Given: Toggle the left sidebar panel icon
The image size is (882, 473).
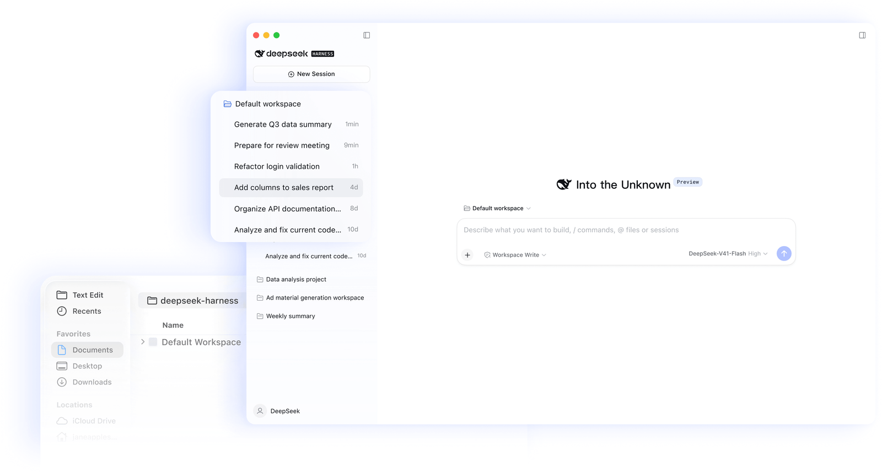Looking at the screenshot, I should (x=367, y=35).
